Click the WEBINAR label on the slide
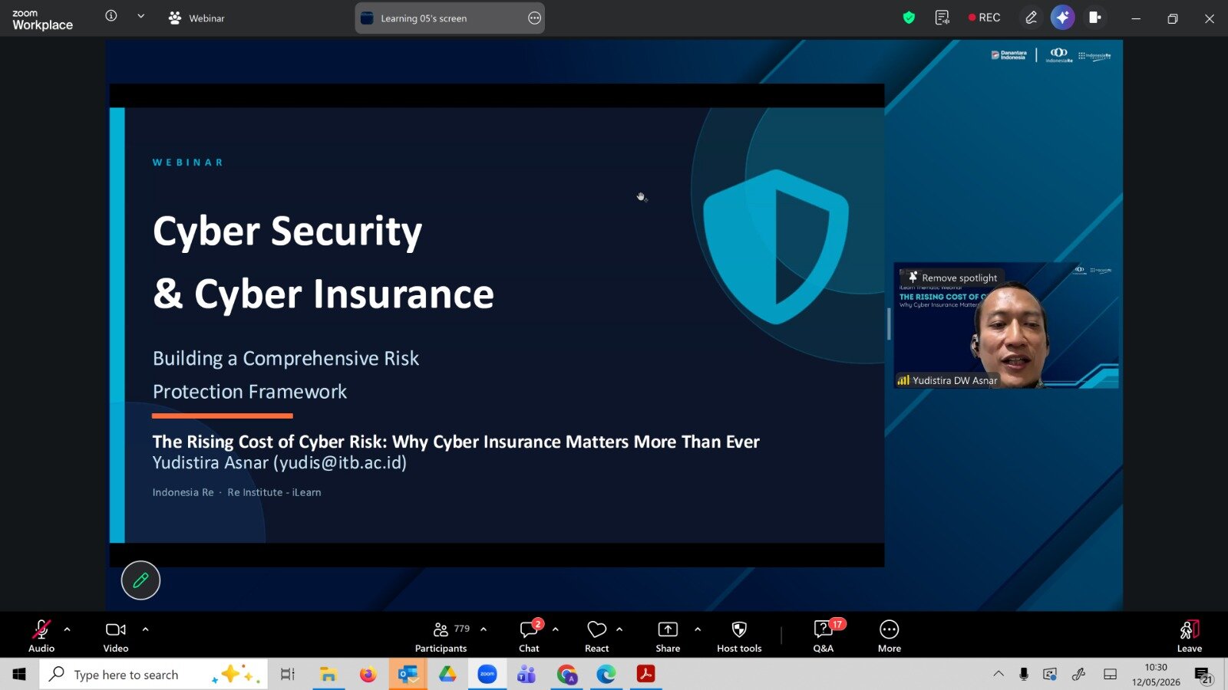 click(x=188, y=163)
